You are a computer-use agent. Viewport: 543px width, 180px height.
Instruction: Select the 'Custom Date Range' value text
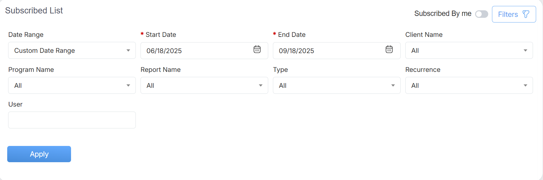point(44,51)
